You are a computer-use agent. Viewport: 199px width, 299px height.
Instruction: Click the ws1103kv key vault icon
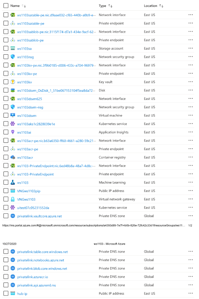pos(13,82)
